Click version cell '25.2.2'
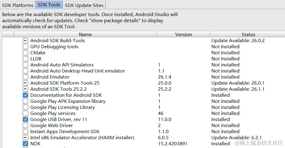 coord(165,89)
